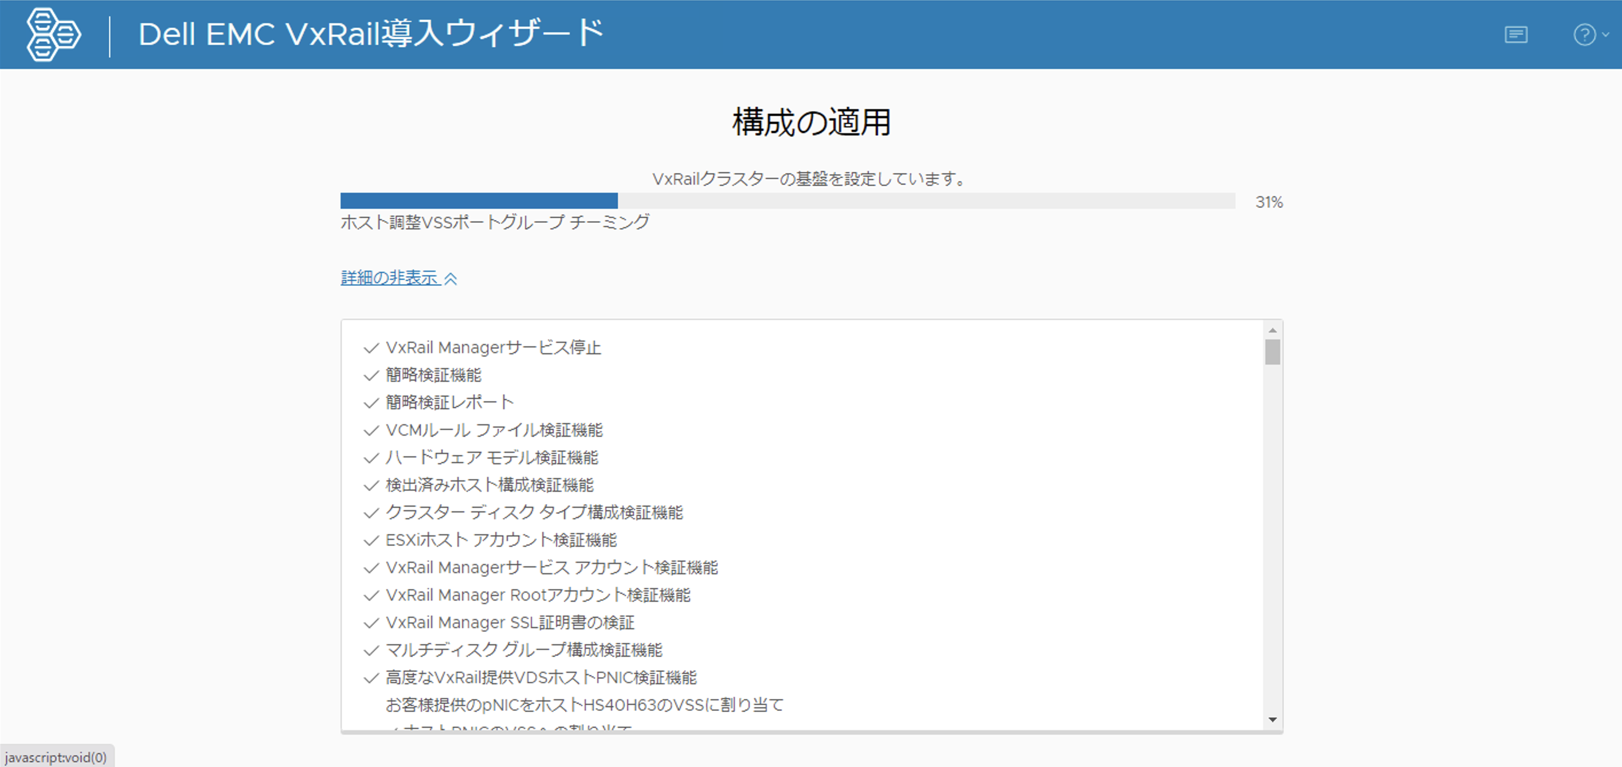Click checkmark for VCMルール ファイル検証機能
1622x767 pixels.
[371, 431]
